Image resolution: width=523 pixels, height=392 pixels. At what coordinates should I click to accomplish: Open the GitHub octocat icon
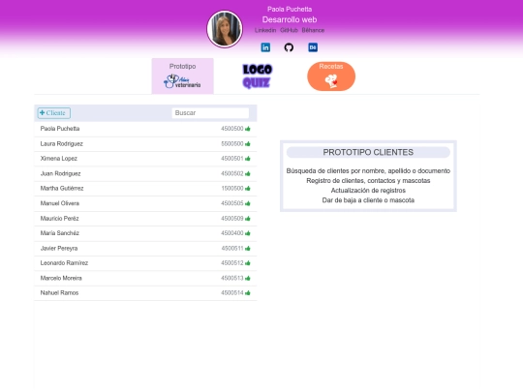(x=289, y=47)
